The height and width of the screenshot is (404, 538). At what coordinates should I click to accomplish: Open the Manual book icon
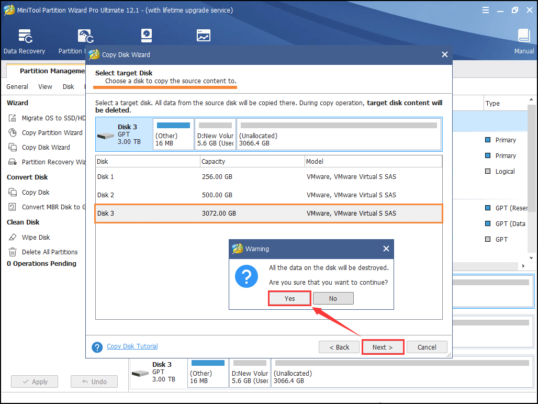524,36
